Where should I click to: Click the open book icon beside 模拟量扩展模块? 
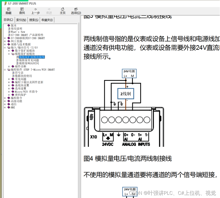13,54
